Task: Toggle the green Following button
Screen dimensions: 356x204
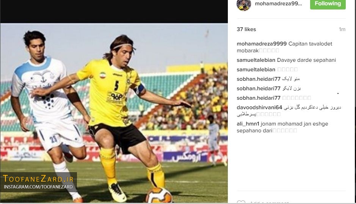Action: tap(328, 4)
